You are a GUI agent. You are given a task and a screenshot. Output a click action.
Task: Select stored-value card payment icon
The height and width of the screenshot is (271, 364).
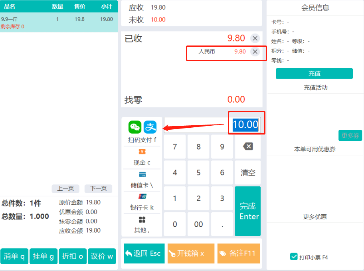pyautogui.click(x=142, y=174)
